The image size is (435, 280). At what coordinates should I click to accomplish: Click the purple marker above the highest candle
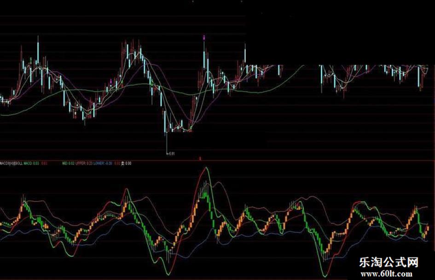pos(204,37)
